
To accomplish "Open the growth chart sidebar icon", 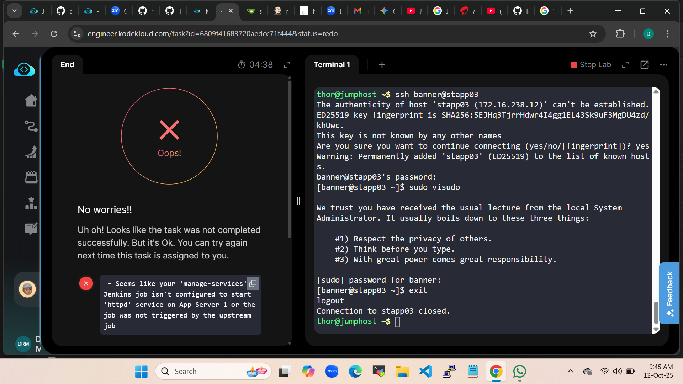I will (31, 152).
